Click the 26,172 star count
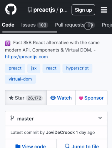The image size is (112, 148). tap(34, 98)
